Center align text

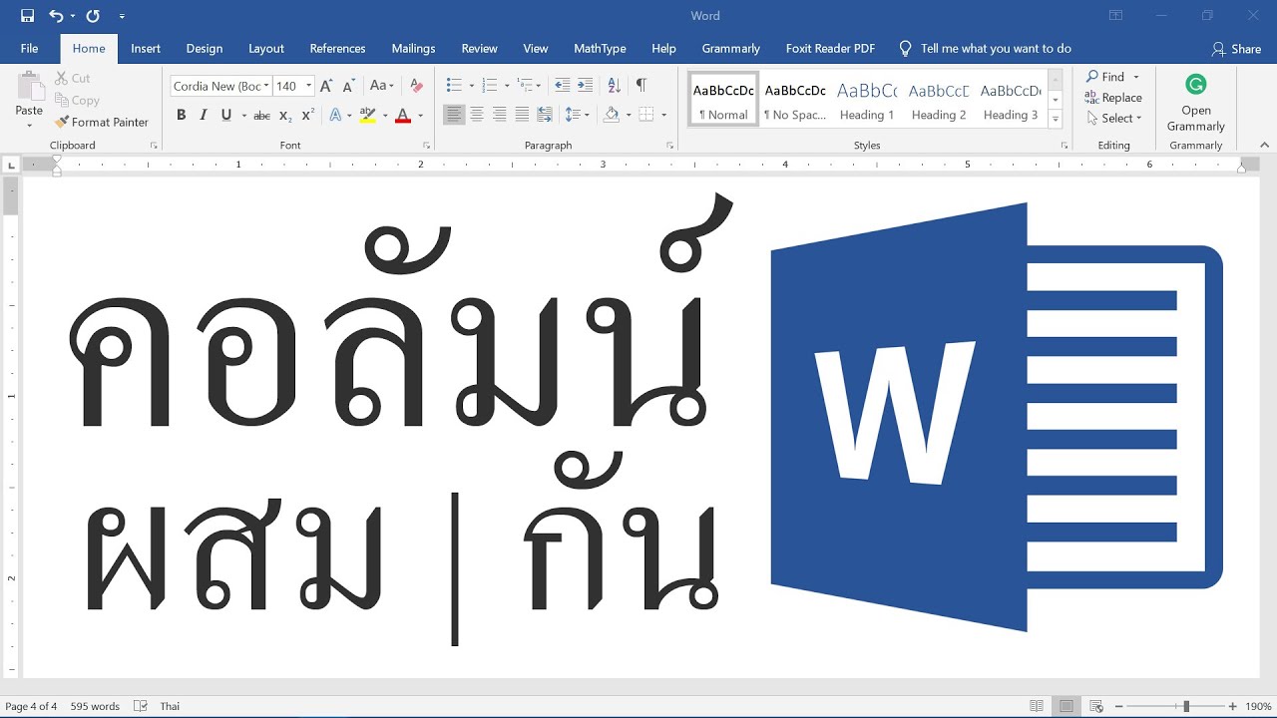pos(477,116)
